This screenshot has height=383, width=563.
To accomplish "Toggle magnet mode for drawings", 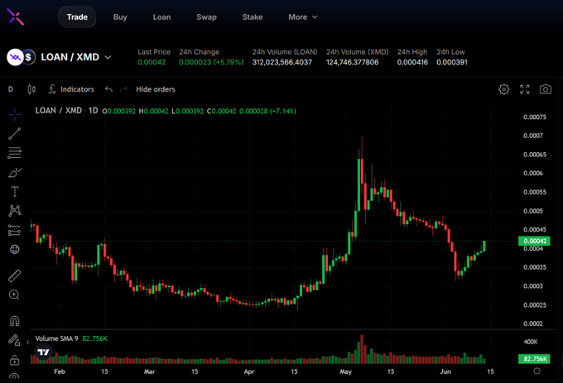I will (x=14, y=321).
